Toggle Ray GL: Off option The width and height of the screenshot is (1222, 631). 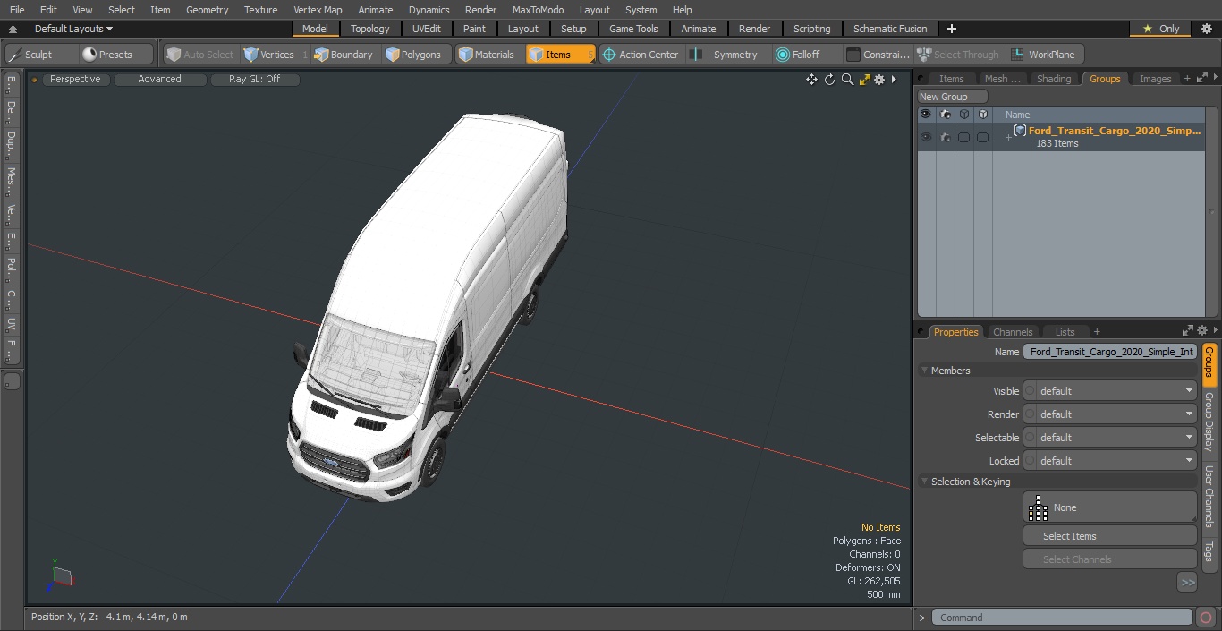pyautogui.click(x=255, y=80)
